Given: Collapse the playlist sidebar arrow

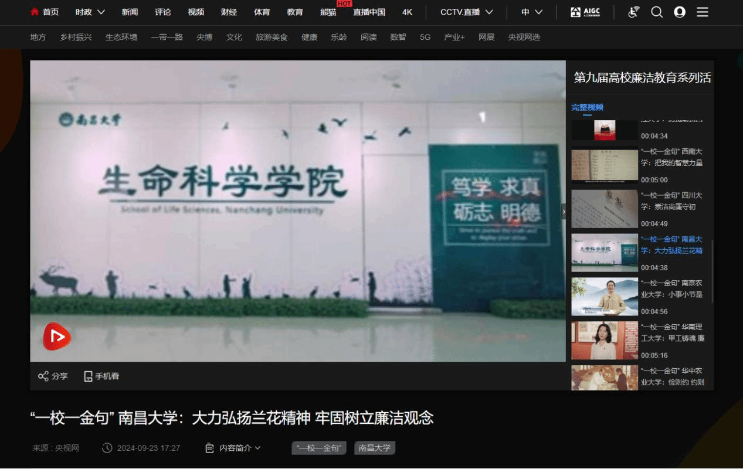Looking at the screenshot, I should coord(564,211).
